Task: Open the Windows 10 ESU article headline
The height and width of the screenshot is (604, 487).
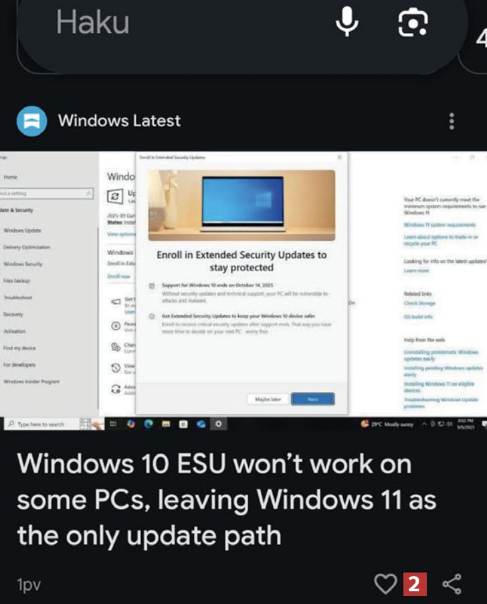Action: tap(227, 500)
